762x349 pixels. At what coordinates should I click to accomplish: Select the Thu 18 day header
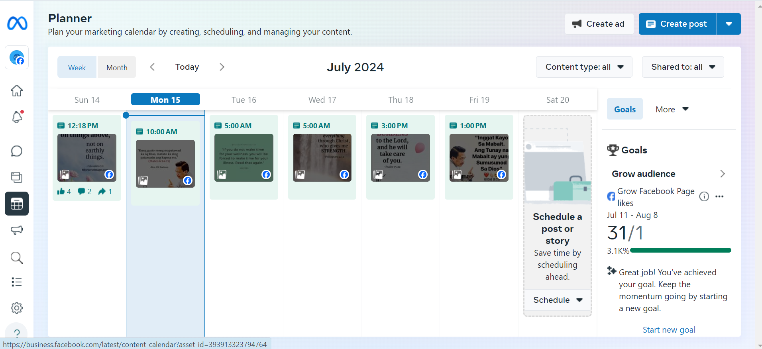pyautogui.click(x=401, y=100)
